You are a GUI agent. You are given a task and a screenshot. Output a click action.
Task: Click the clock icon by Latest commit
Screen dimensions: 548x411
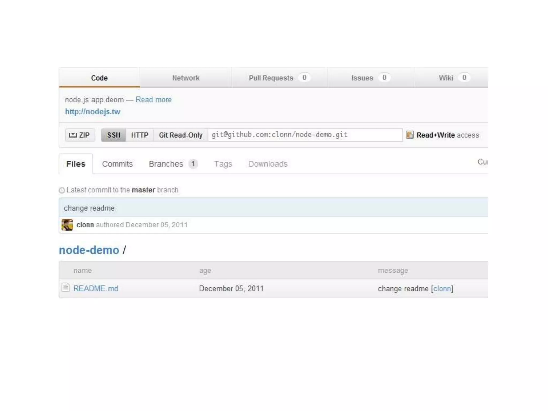pos(62,190)
